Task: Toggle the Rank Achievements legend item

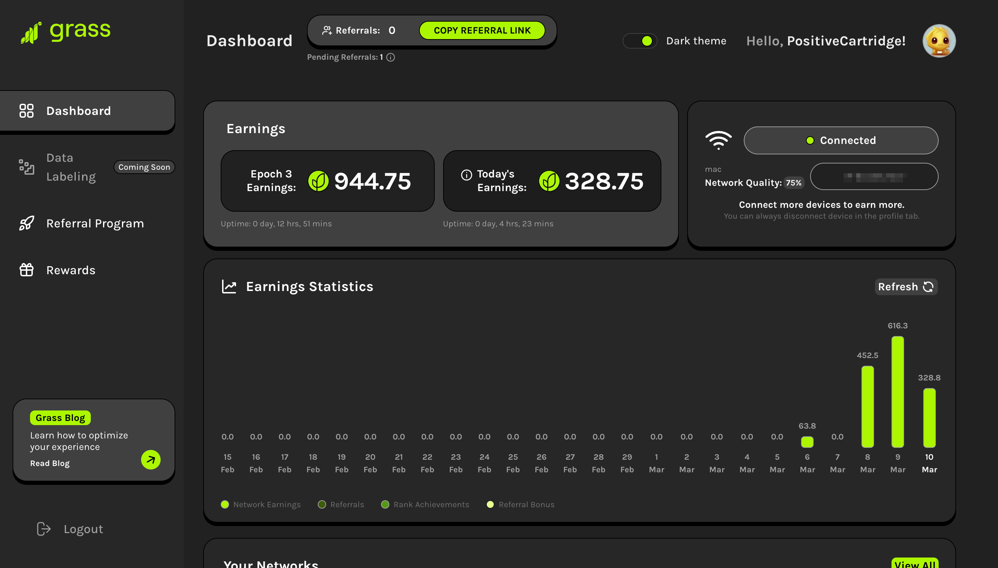Action: pos(425,504)
